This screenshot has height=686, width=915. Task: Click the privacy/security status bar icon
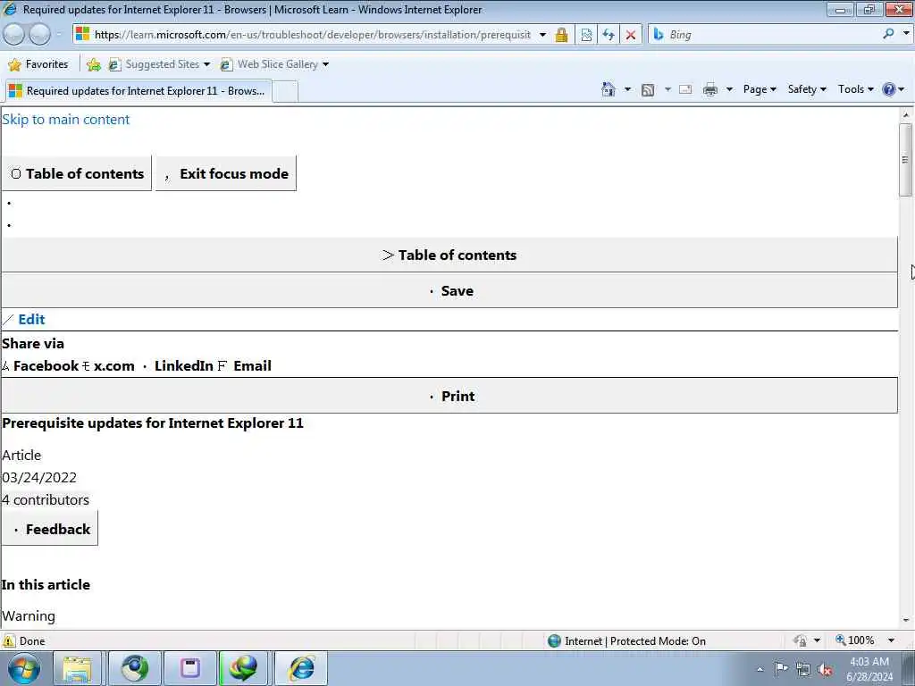point(800,640)
